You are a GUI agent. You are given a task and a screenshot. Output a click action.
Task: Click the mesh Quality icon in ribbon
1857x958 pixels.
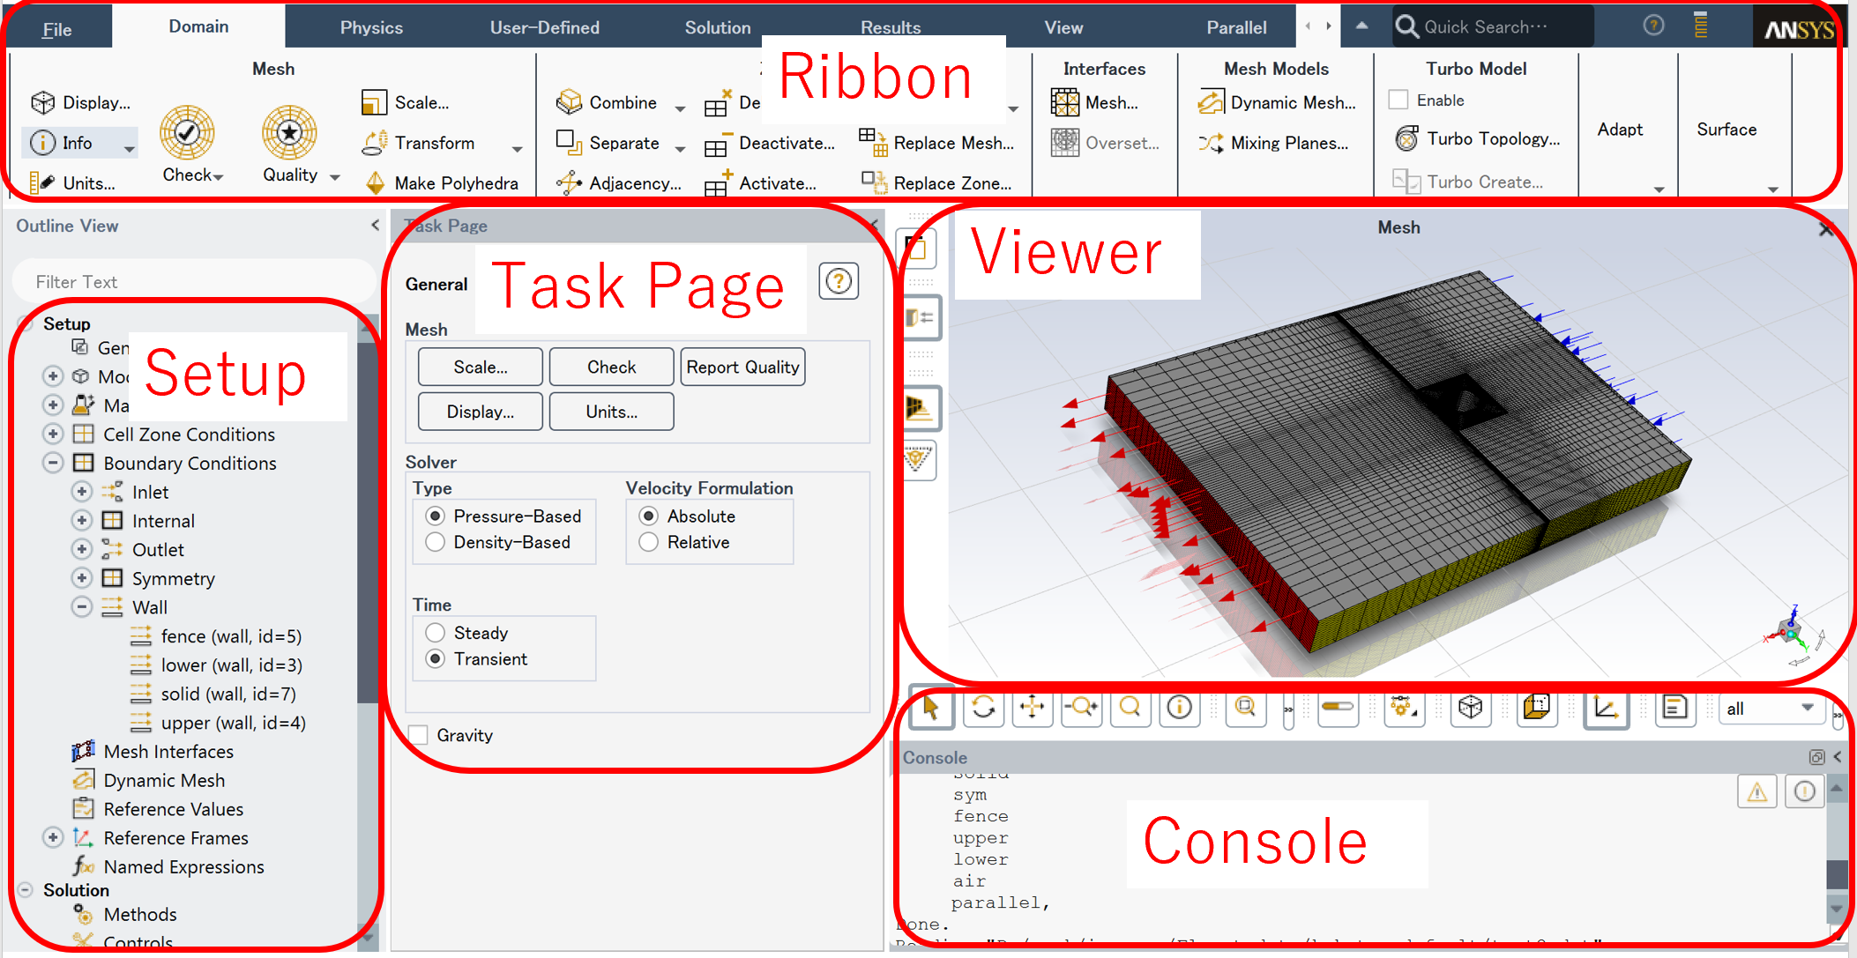pyautogui.click(x=289, y=134)
